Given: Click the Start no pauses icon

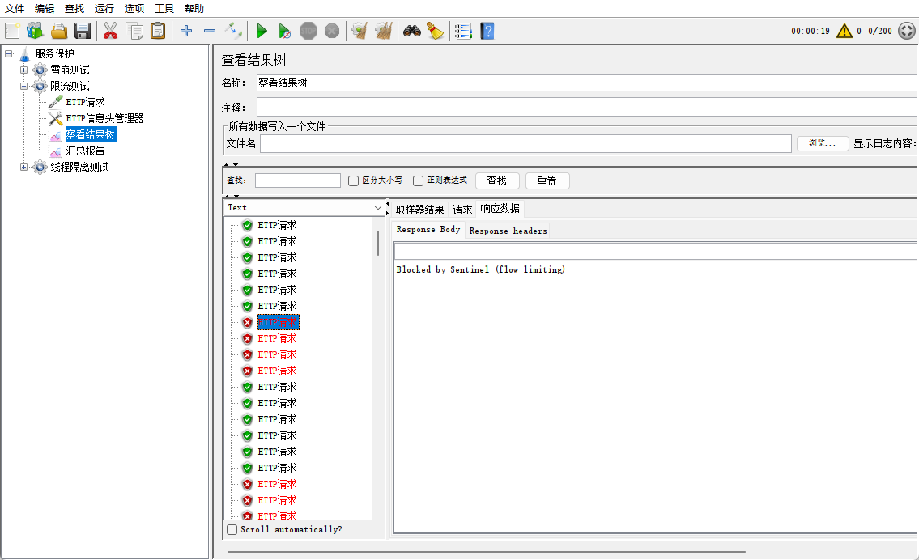Looking at the screenshot, I should pyautogui.click(x=284, y=32).
